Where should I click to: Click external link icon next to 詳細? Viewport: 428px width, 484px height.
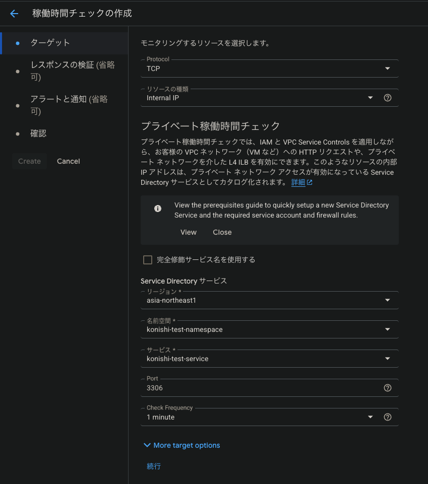pos(310,183)
